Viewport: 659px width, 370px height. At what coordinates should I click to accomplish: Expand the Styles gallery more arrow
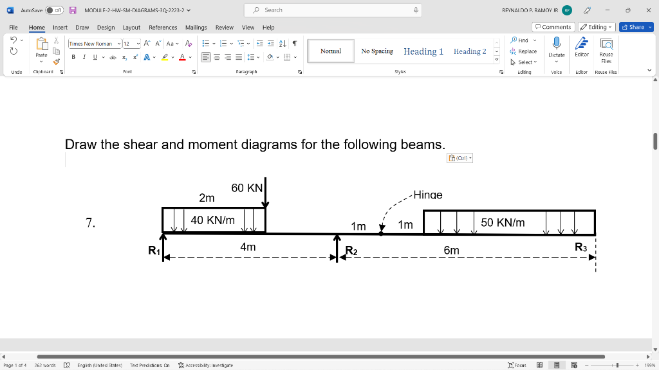coord(497,60)
